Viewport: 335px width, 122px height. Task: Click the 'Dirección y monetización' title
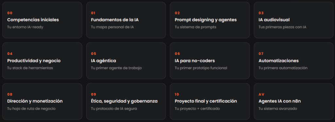pyautogui.click(x=35, y=101)
